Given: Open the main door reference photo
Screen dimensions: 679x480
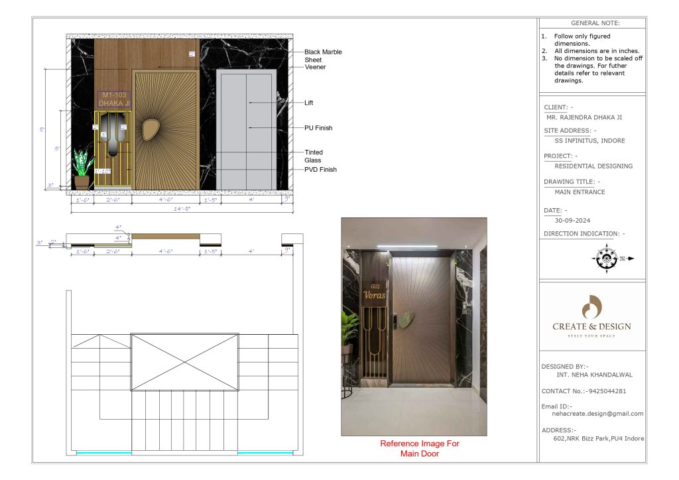Looking at the screenshot, I should click(x=414, y=326).
